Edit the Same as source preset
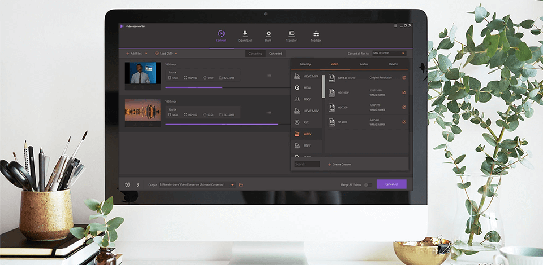 pyautogui.click(x=404, y=78)
